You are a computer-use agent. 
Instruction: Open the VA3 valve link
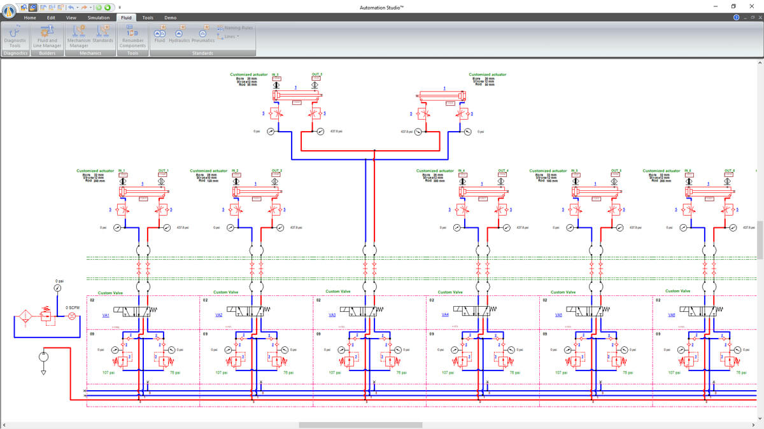(332, 314)
